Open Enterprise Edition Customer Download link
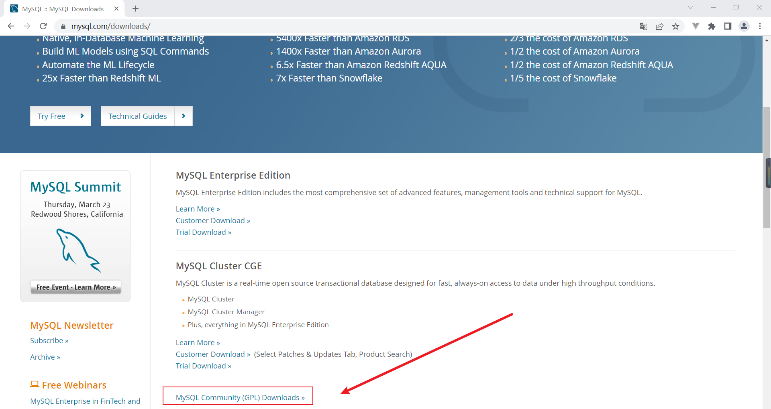 tap(213, 221)
